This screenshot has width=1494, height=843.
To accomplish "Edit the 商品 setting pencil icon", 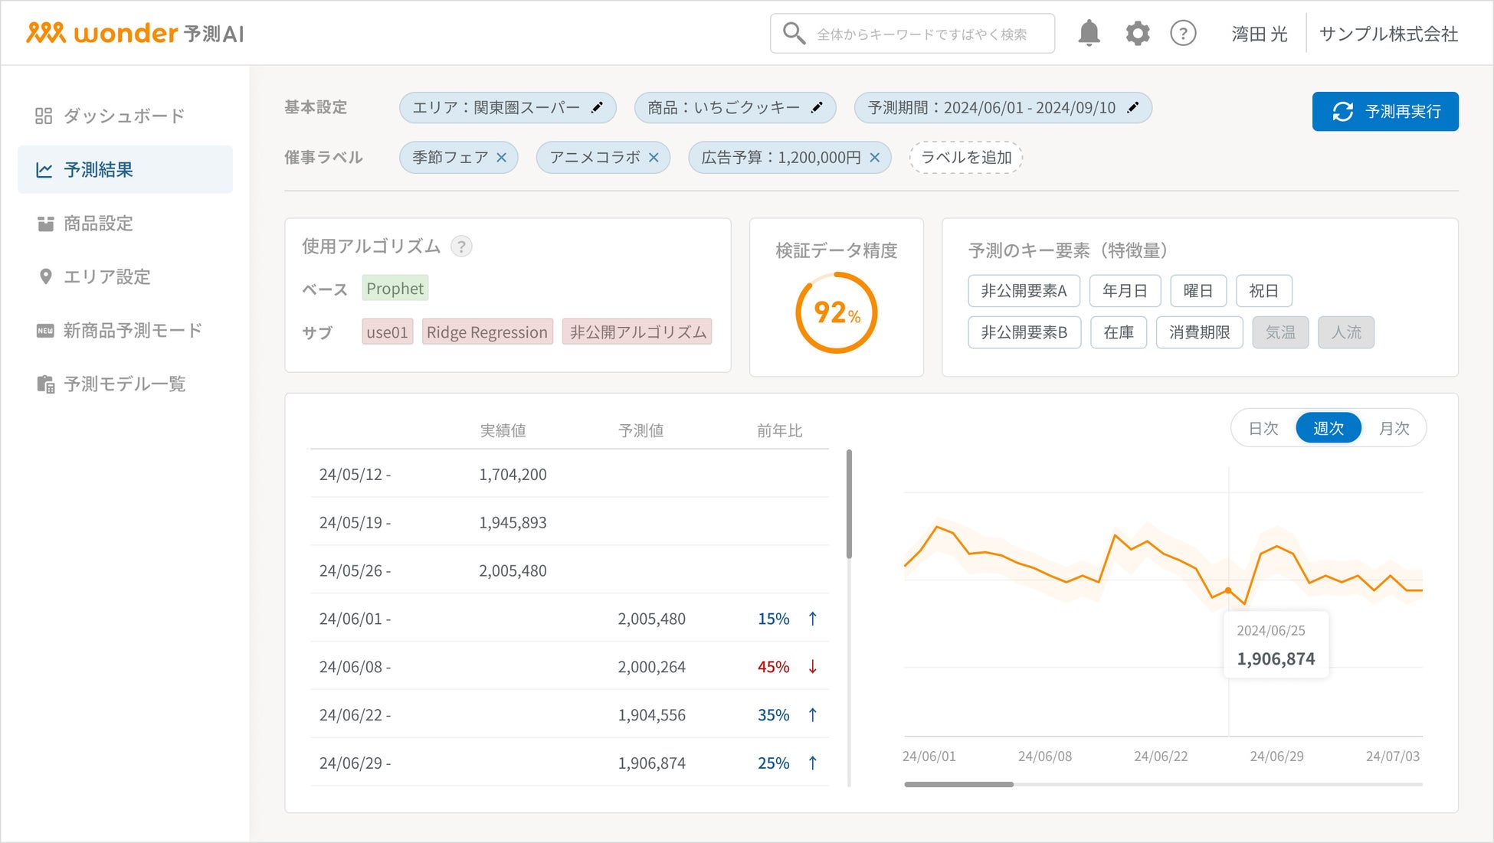I will click(x=817, y=108).
